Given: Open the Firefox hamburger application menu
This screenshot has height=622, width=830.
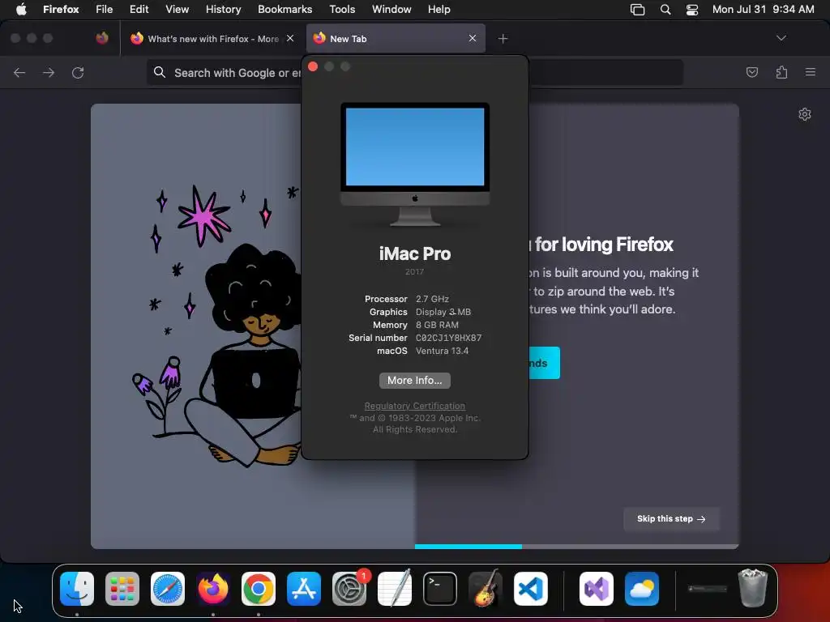Looking at the screenshot, I should 810,72.
